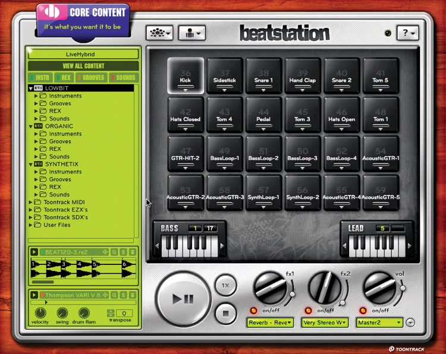446x354 pixels.
Task: Collapse the LOWBIT library
Action: point(31,88)
